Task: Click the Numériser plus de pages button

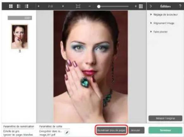Action: (x=111, y=130)
